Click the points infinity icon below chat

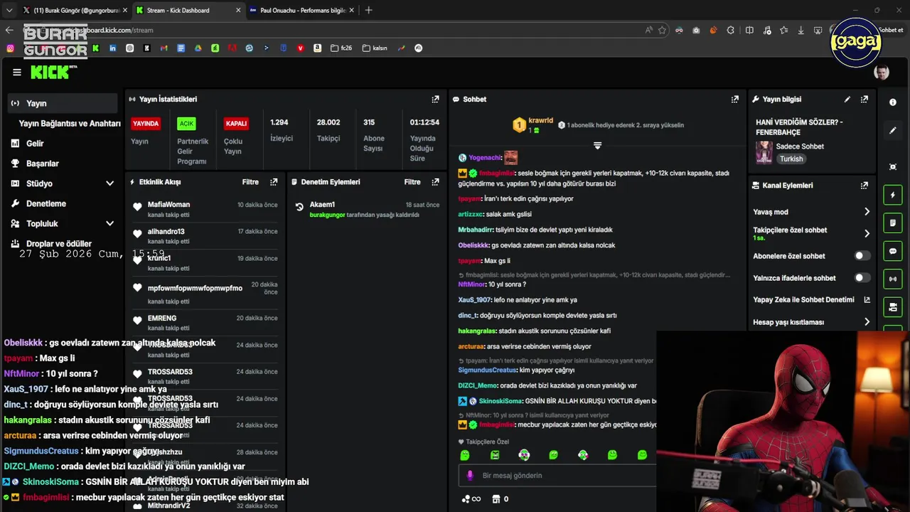click(x=470, y=499)
